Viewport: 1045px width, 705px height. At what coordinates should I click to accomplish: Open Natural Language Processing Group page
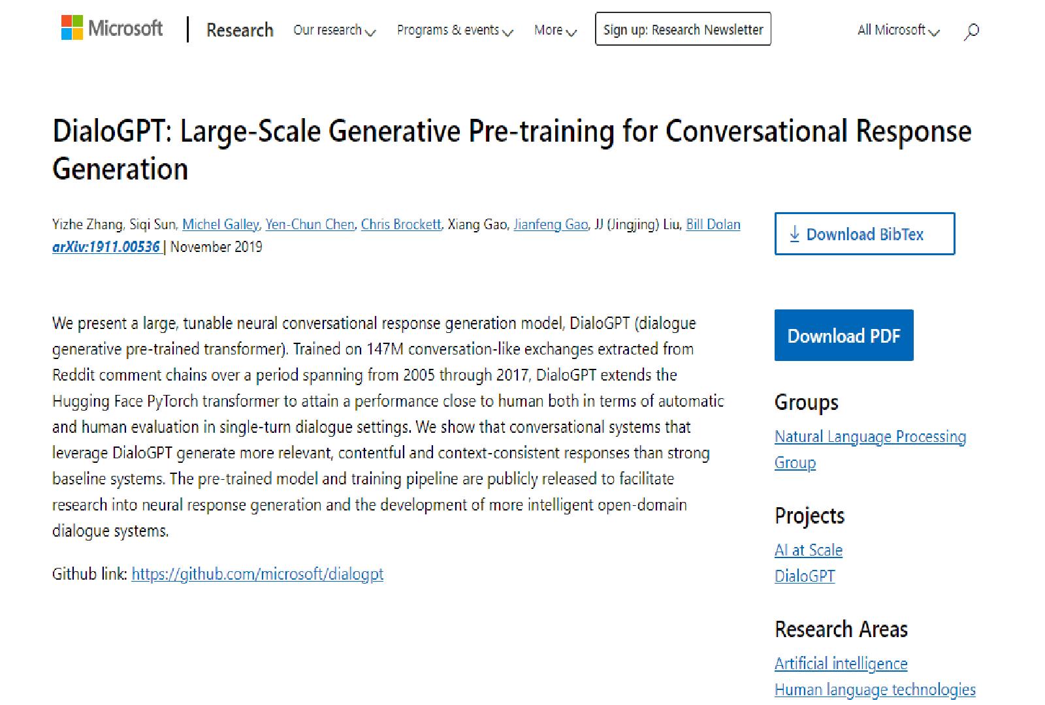click(x=870, y=437)
